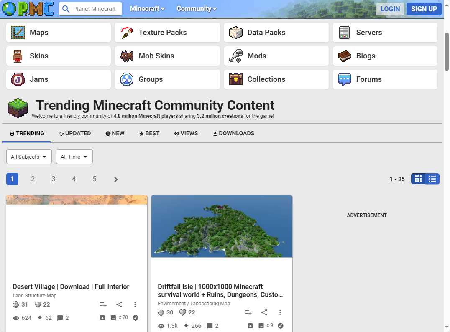Click the Login button
The width and height of the screenshot is (450, 332).
click(390, 9)
